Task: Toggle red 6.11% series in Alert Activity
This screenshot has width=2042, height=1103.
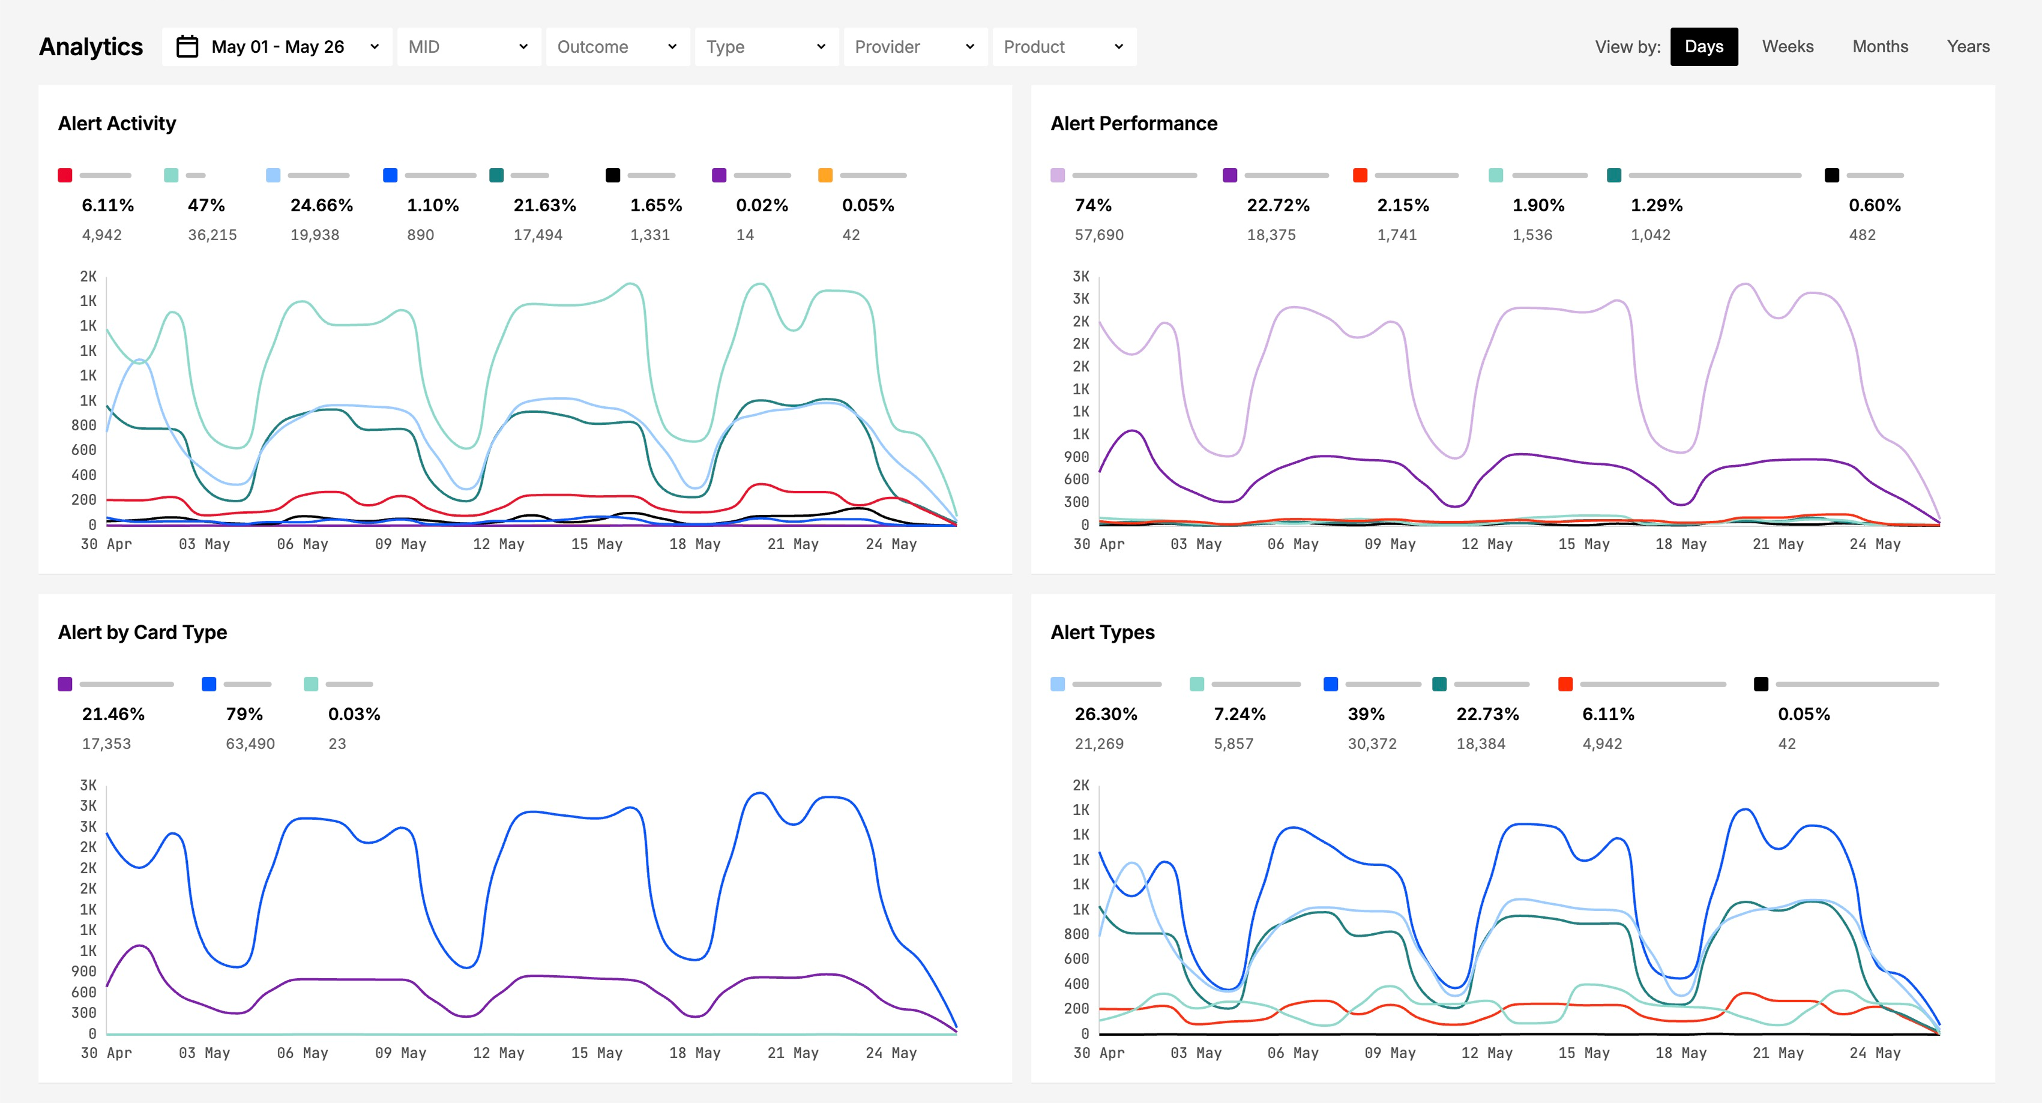Action: pos(65,175)
